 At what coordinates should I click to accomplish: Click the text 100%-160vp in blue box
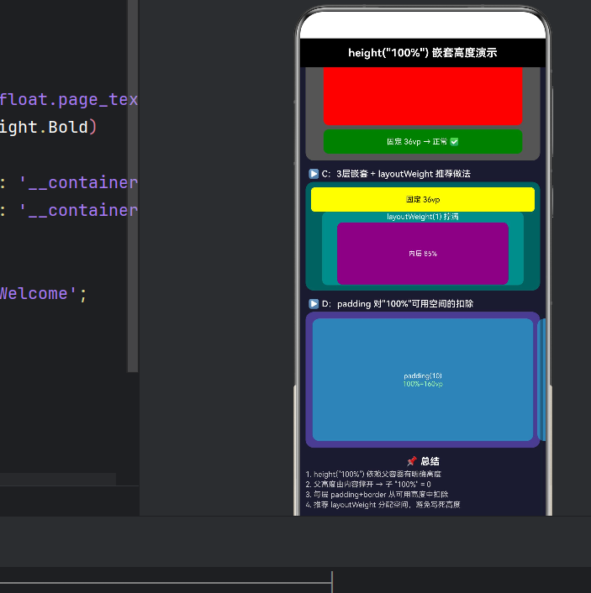(423, 384)
